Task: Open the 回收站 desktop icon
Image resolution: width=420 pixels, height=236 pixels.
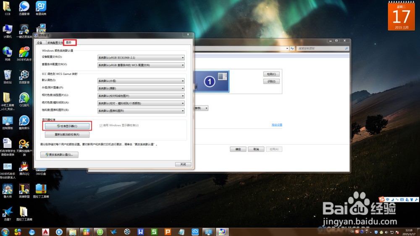Action: pos(8,75)
